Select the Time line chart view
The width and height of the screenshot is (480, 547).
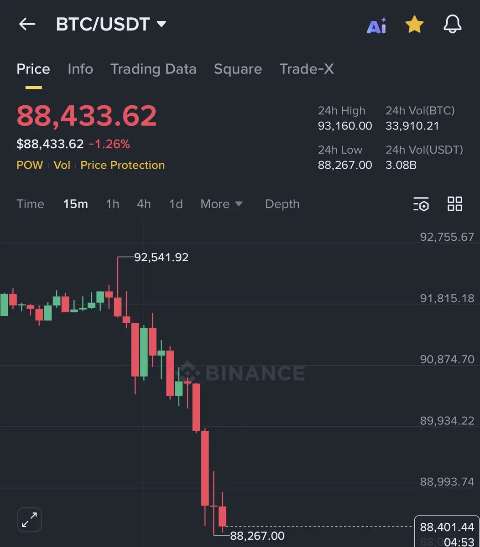point(31,204)
